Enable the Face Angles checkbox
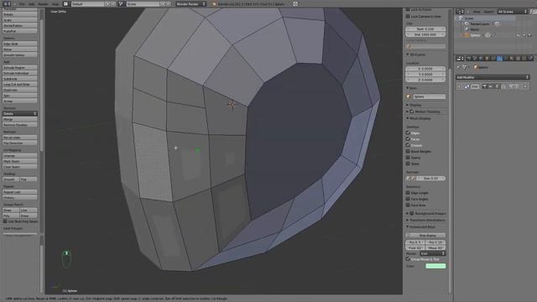Screen dimensions: 537x302 click(x=408, y=199)
